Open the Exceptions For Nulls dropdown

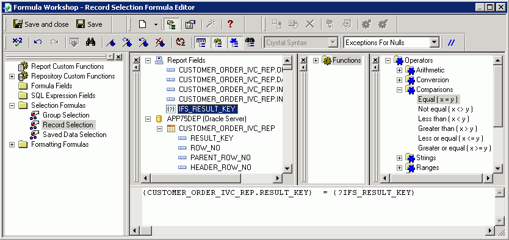pos(435,43)
